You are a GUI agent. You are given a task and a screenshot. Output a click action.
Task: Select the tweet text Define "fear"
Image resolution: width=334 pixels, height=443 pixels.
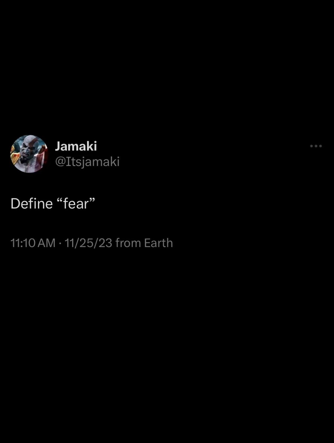coord(53,204)
